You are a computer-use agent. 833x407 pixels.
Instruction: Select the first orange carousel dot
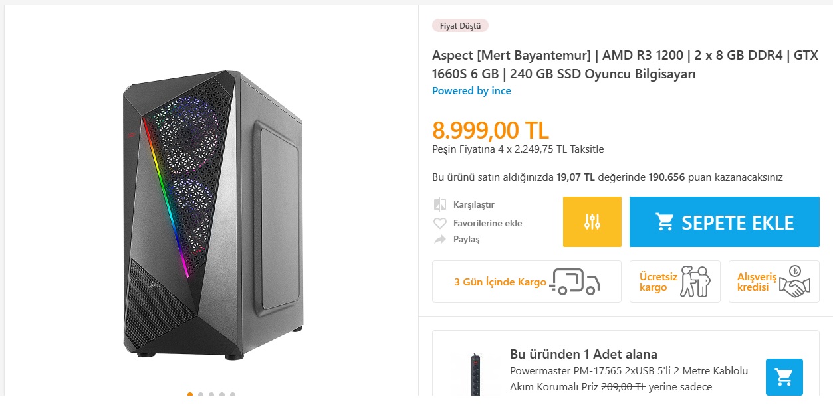point(190,395)
